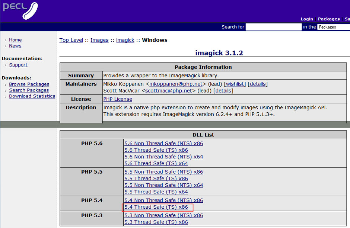Email mkoppanen@php.net maintainer link
This screenshot has width=350, height=228.
[x=176, y=84]
